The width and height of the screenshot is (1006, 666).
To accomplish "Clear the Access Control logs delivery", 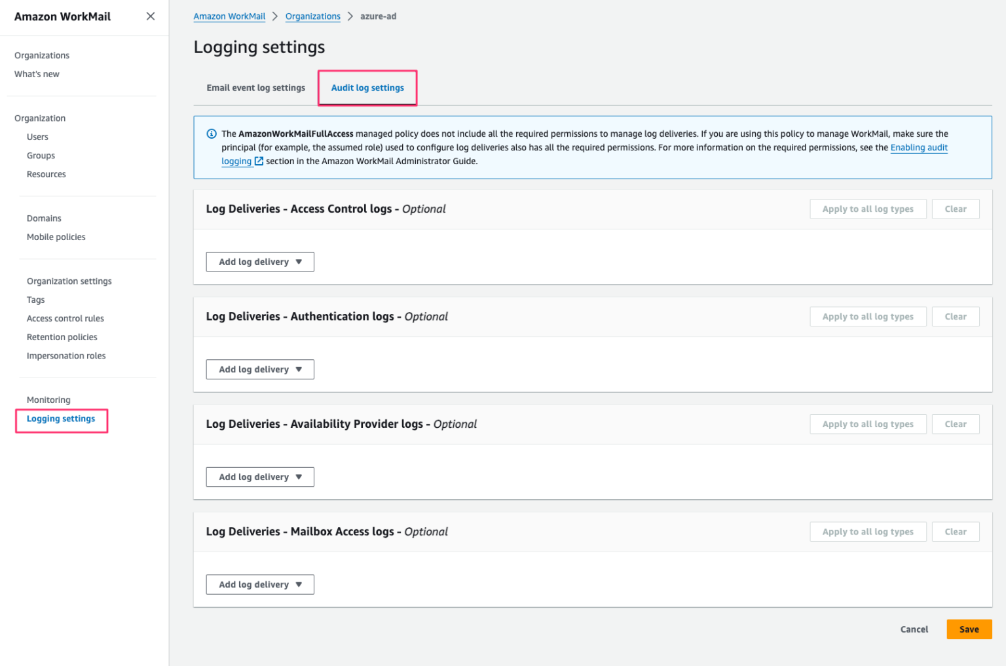I will (956, 209).
